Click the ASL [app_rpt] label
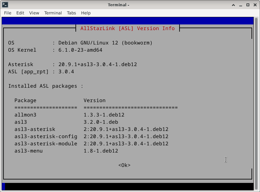The height and width of the screenshot is (192, 260). [28, 71]
